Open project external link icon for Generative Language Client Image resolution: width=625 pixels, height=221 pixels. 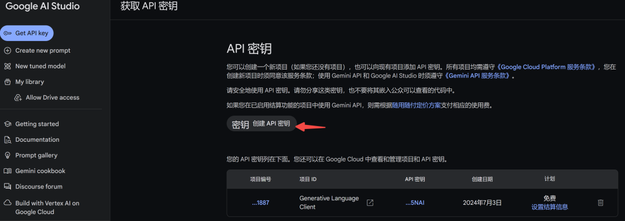point(370,202)
